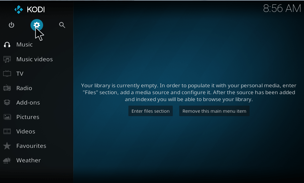The width and height of the screenshot is (304, 183).
Task: Open the Music section from the sidebar
Action: point(25,44)
